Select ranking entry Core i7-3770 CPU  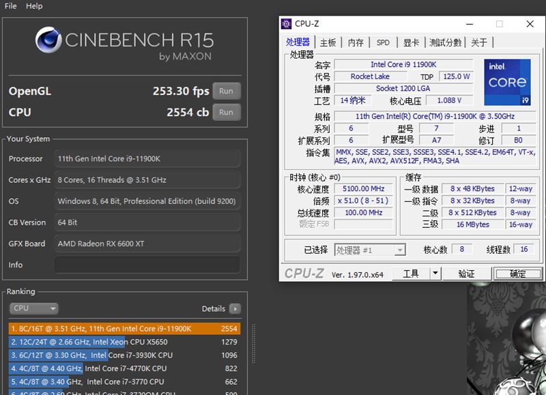click(x=124, y=381)
